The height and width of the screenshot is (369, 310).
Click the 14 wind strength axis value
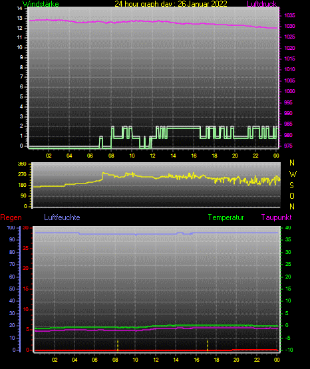pos(20,9)
